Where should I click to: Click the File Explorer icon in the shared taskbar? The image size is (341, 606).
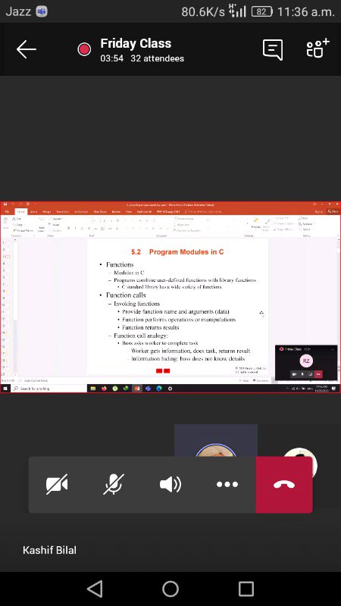92,389
